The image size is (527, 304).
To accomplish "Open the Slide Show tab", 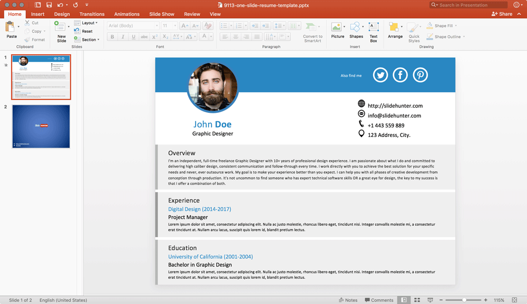I will [162, 14].
